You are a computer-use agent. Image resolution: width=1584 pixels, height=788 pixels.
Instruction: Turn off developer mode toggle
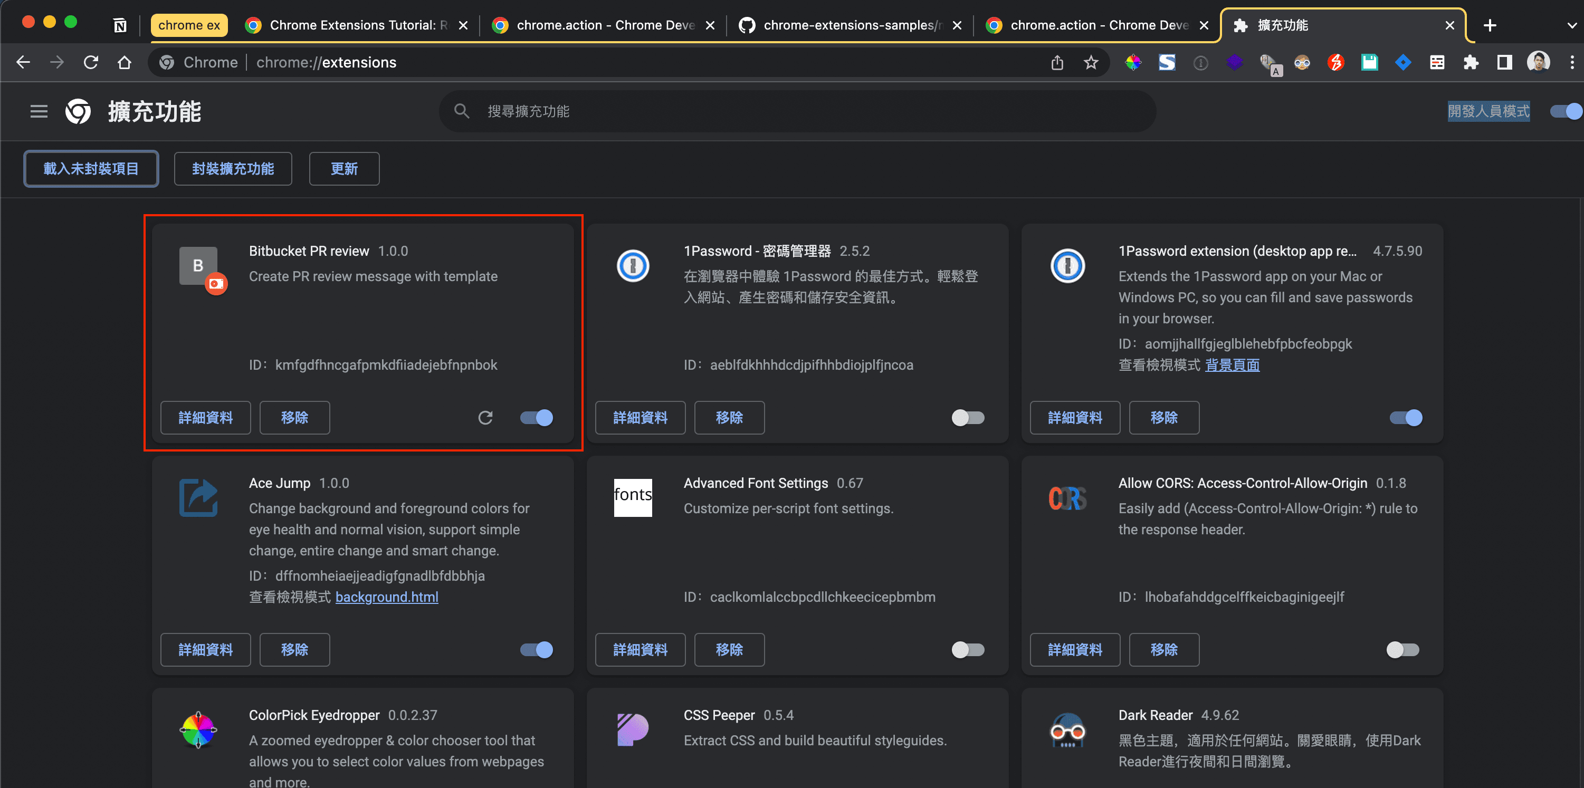pyautogui.click(x=1566, y=111)
